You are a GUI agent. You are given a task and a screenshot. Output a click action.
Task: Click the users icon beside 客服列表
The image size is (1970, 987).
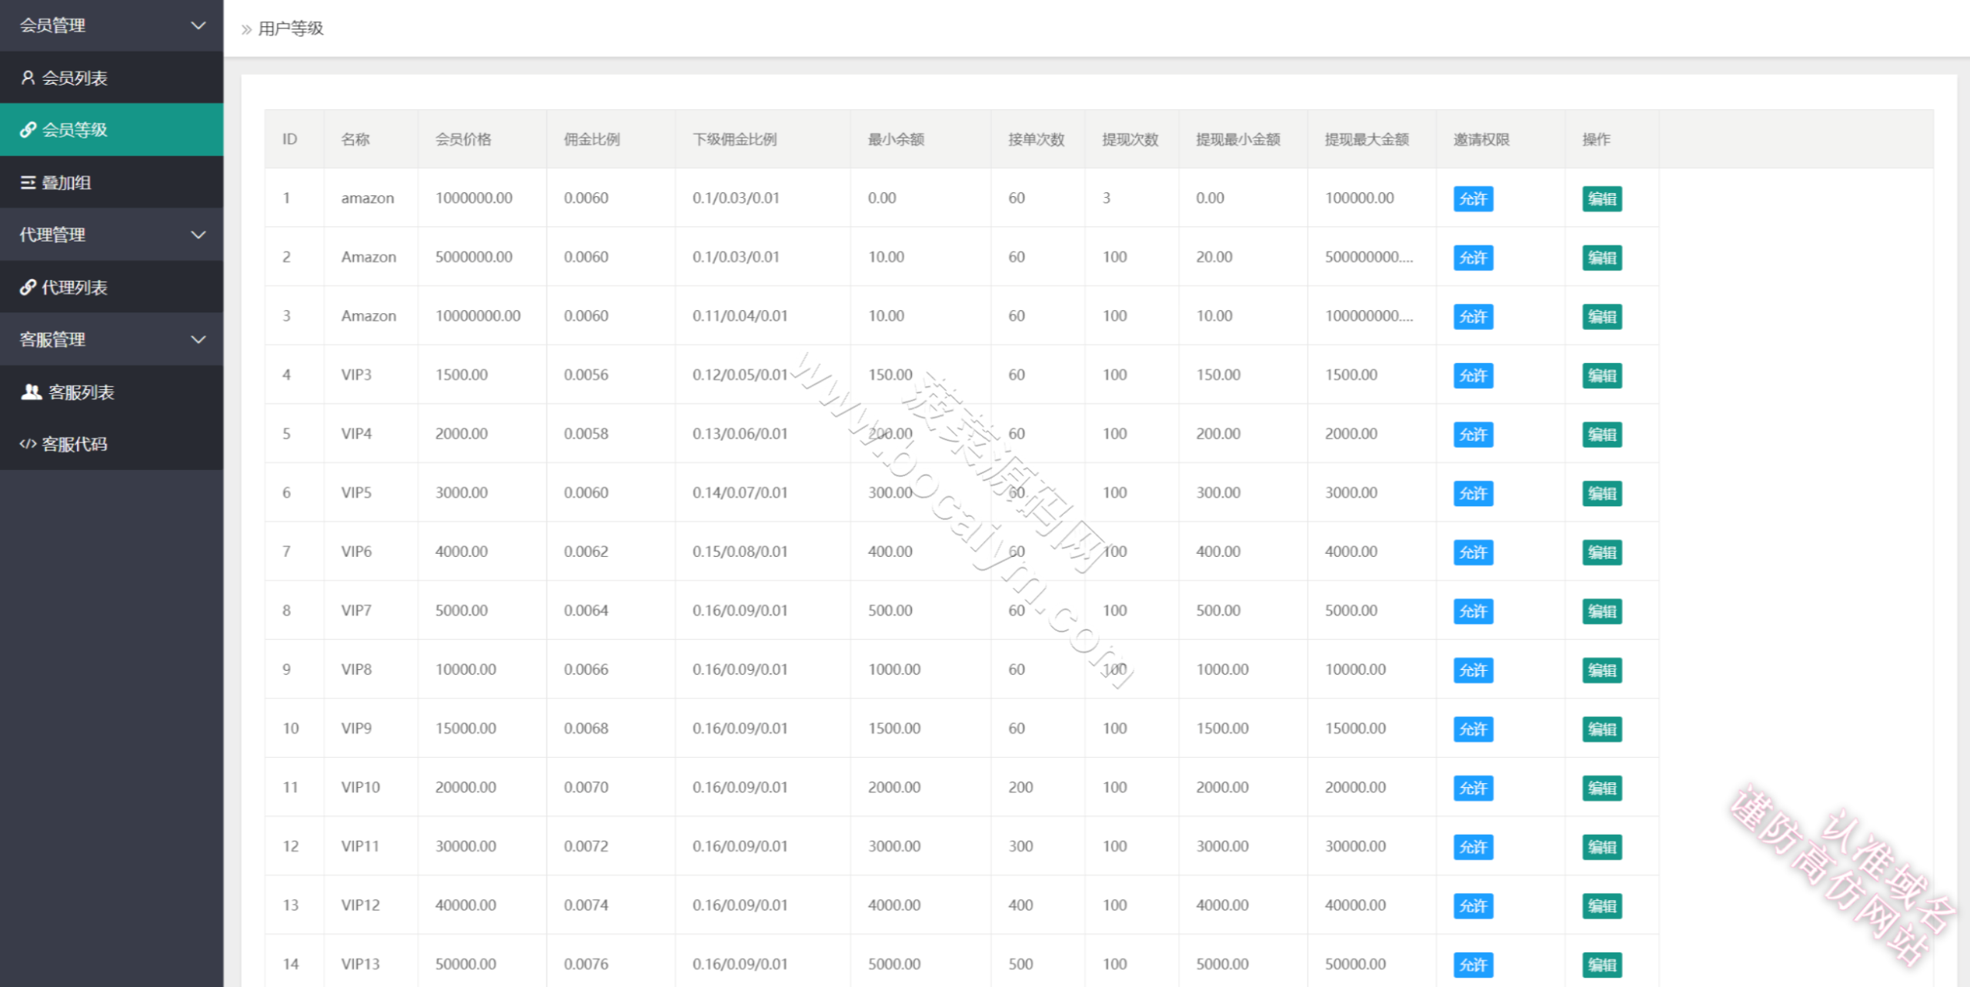pos(31,392)
